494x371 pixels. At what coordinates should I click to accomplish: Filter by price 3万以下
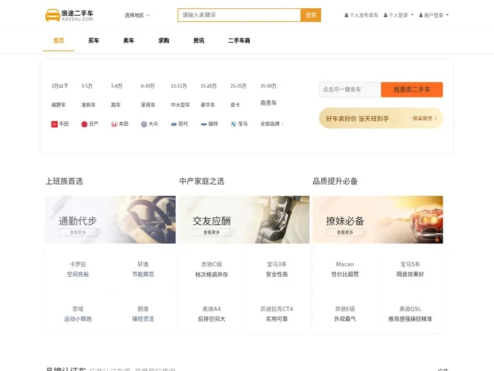point(60,86)
